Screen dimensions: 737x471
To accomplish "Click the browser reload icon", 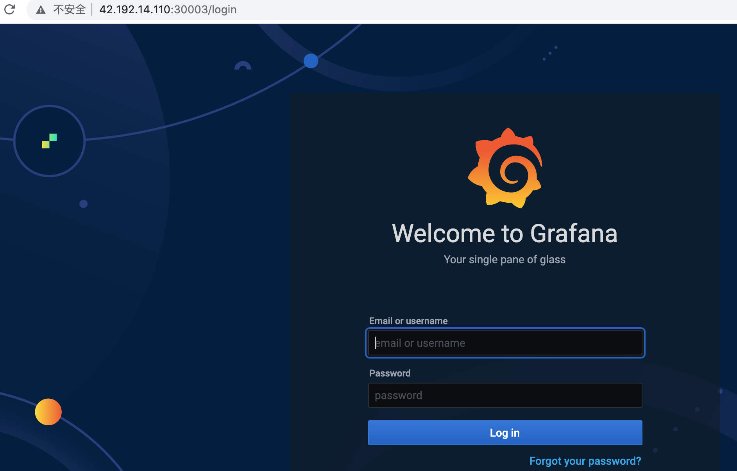I will pos(9,9).
